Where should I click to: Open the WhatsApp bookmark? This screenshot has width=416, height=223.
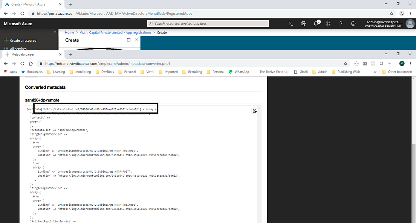[239, 72]
